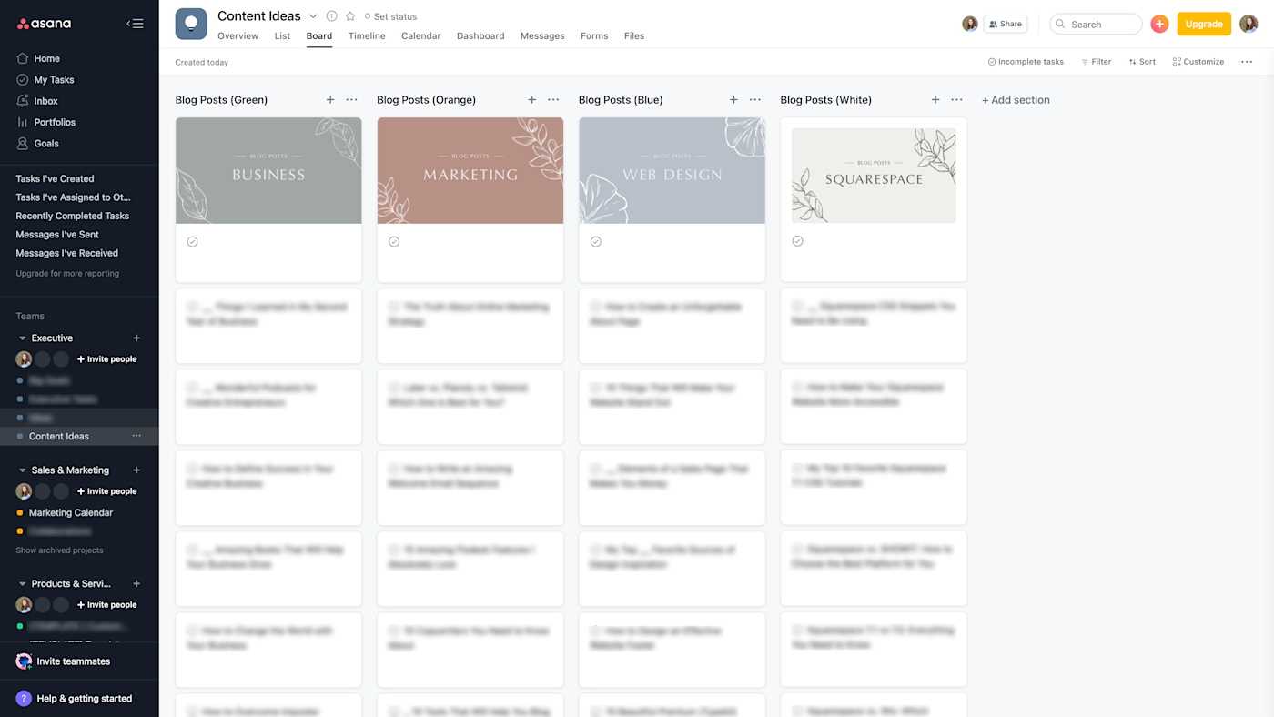Screen dimensions: 1274x717
Task: Add a project to the Executive team
Action: pos(136,338)
